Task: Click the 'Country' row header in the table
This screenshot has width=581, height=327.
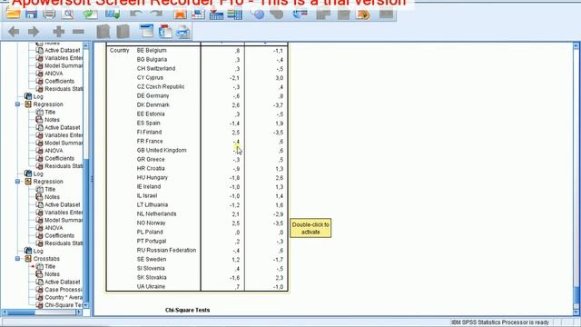Action: 119,51
